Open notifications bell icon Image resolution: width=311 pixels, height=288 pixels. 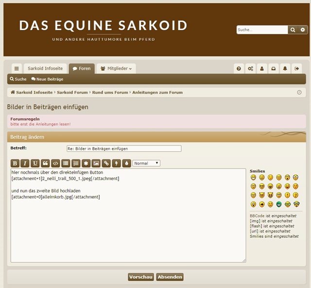click(285, 69)
